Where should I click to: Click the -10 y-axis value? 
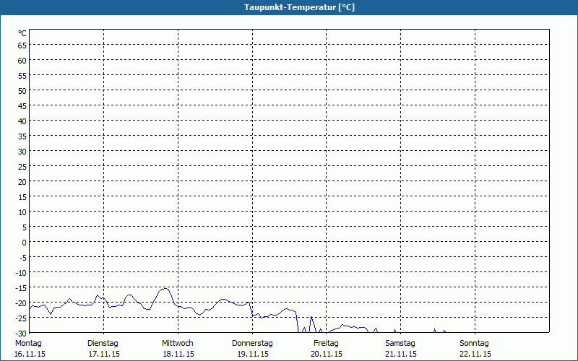tap(21, 273)
